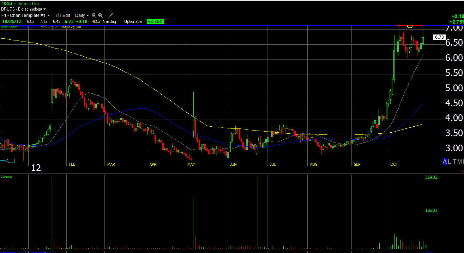The width and height of the screenshot is (464, 253).
Task: Click the year label 12 on time axis
Action: [36, 168]
